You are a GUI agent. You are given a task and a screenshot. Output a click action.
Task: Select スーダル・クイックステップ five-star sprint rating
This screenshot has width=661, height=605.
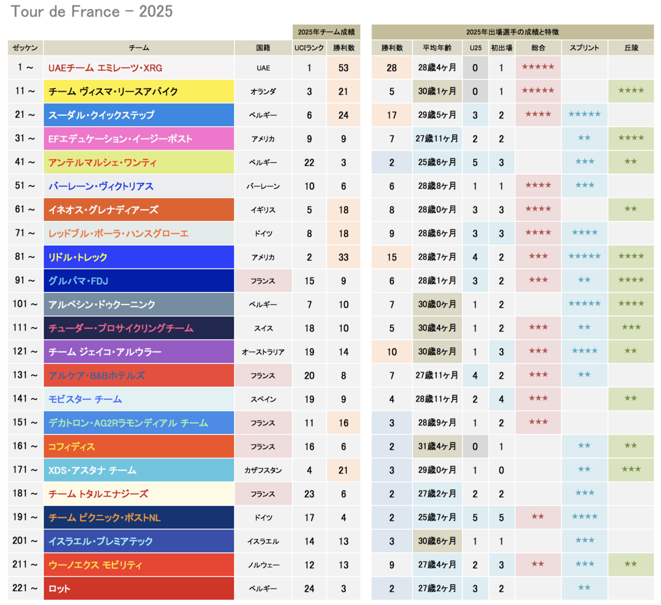click(584, 115)
